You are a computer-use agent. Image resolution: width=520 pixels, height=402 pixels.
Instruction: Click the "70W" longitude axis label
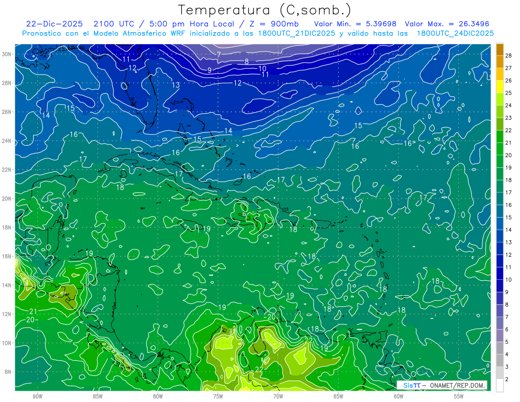coord(278,396)
